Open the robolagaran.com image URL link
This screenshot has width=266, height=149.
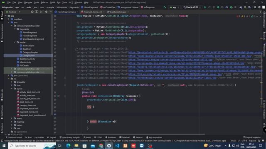(190, 56)
